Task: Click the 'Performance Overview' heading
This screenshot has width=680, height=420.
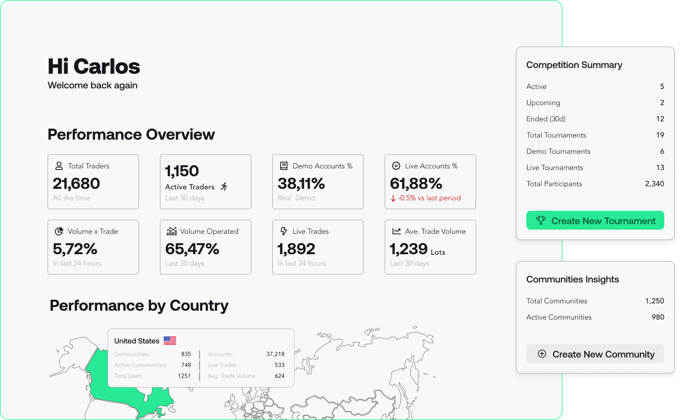Action: point(131,134)
